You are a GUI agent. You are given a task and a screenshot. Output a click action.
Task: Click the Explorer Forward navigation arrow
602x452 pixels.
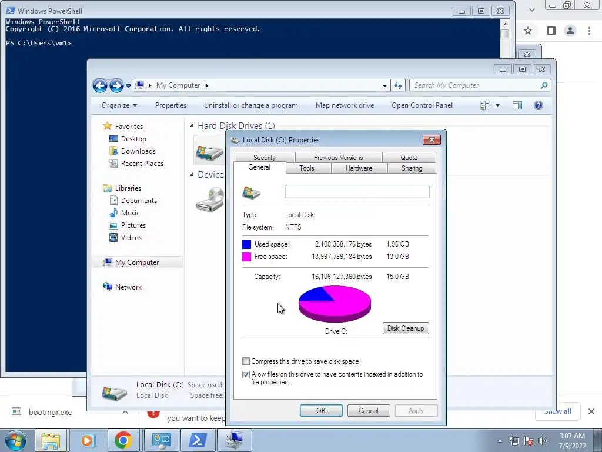(116, 85)
